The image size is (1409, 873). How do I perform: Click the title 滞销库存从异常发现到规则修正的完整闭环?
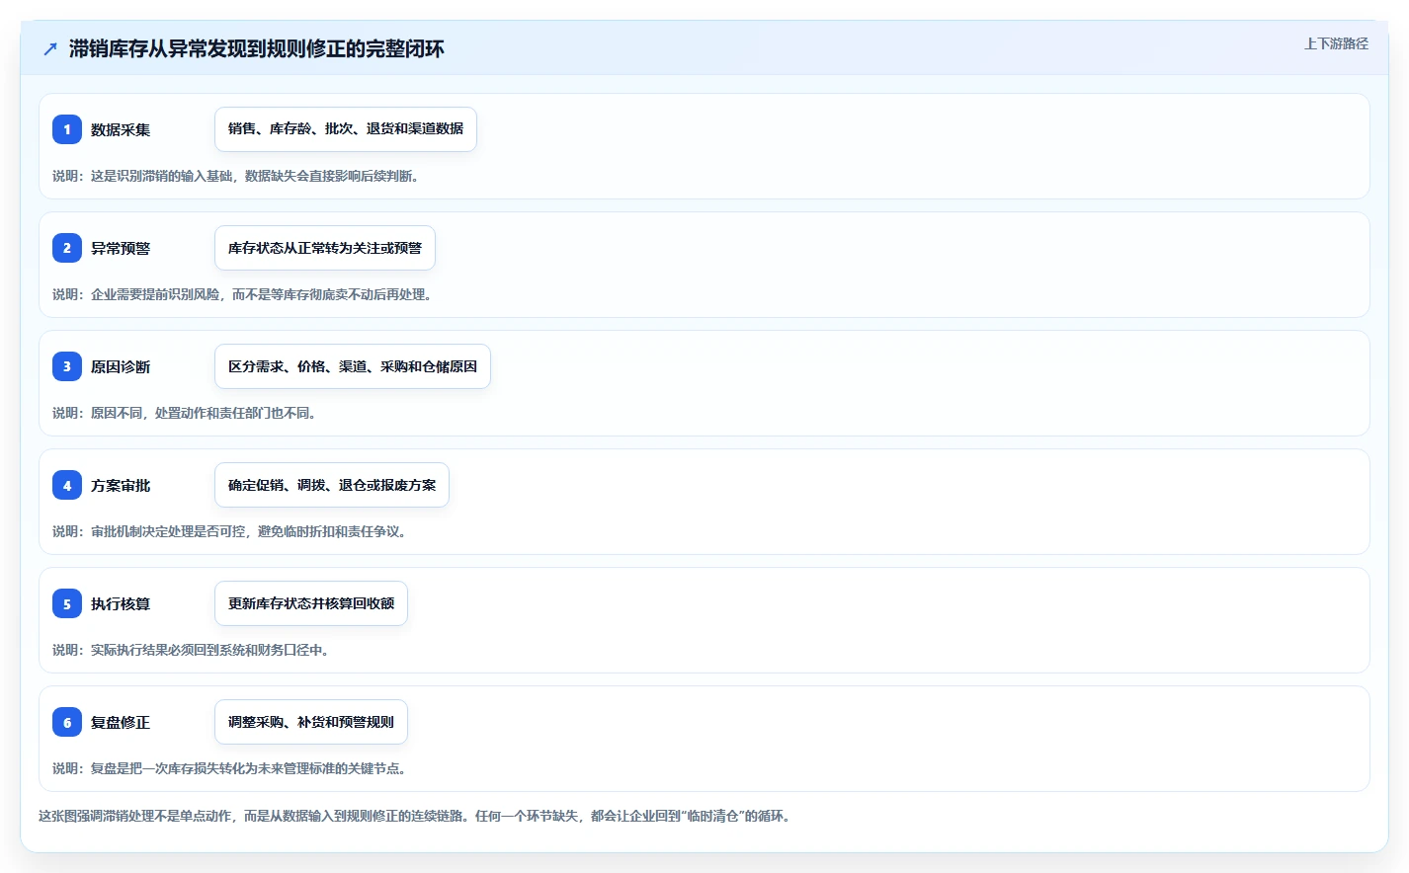point(257,48)
